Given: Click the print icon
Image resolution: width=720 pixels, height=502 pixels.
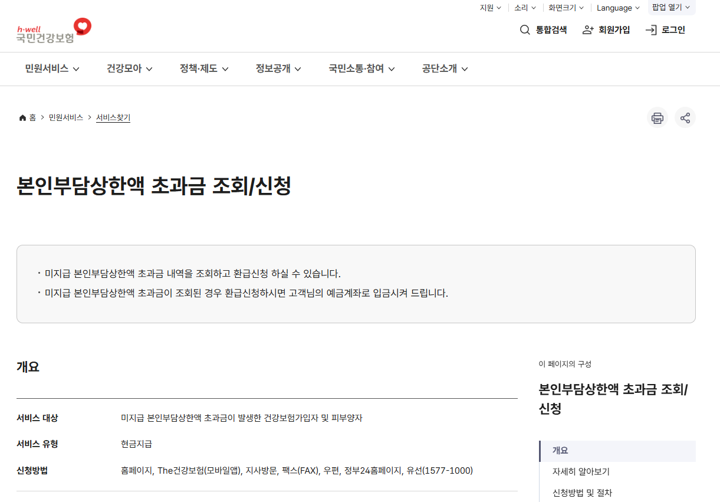Looking at the screenshot, I should pos(657,117).
